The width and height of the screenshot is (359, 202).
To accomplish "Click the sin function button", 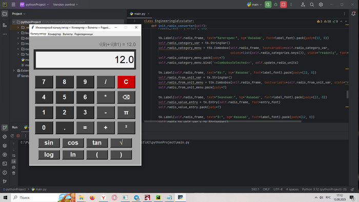I will pyautogui.click(x=49, y=143).
